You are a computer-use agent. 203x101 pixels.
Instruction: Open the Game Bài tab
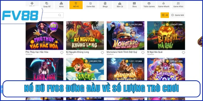(91, 5)
